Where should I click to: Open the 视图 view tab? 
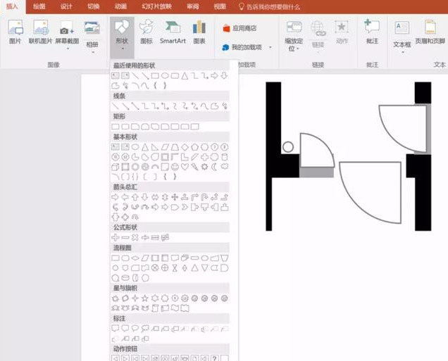tap(220, 6)
